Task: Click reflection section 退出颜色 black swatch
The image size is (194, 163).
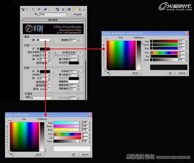Action: click(74, 63)
